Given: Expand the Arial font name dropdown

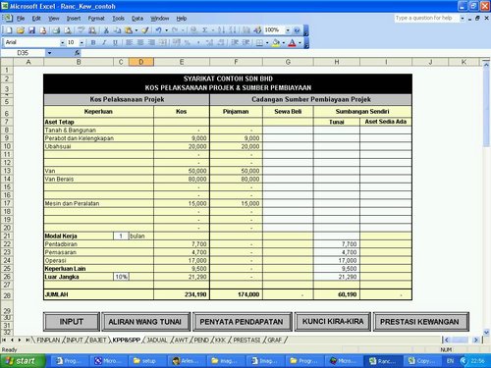Looking at the screenshot, I should tap(62, 42).
